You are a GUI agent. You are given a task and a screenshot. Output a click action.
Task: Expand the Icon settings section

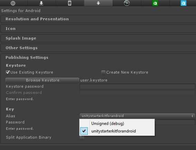coord(98,29)
